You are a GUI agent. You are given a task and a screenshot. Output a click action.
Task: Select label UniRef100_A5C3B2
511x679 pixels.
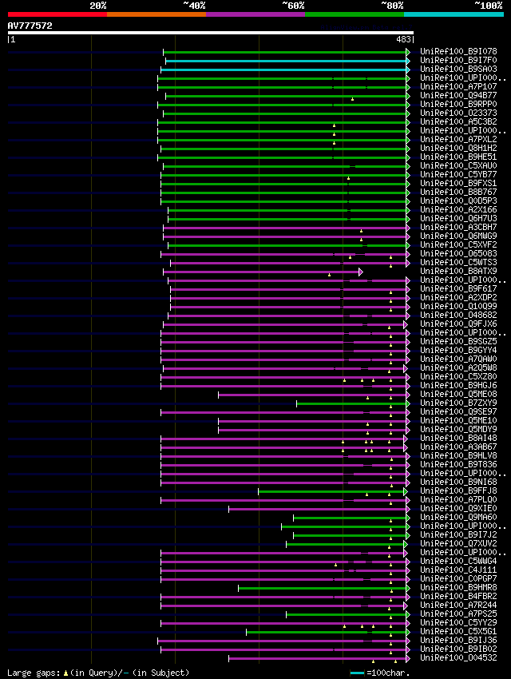458,121
